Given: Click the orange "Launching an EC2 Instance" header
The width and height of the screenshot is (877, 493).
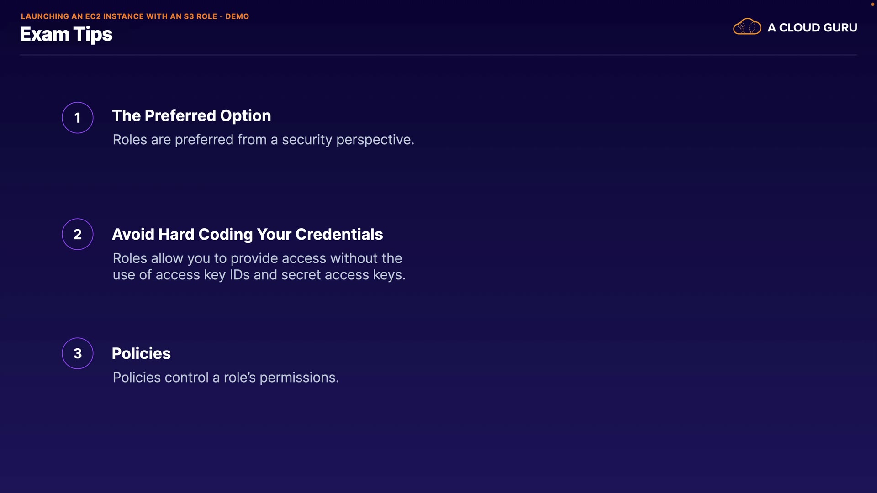Looking at the screenshot, I should [135, 16].
